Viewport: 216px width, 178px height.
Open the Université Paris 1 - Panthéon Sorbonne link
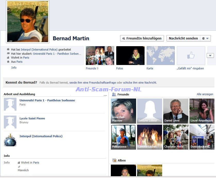pyautogui.click(x=47, y=100)
